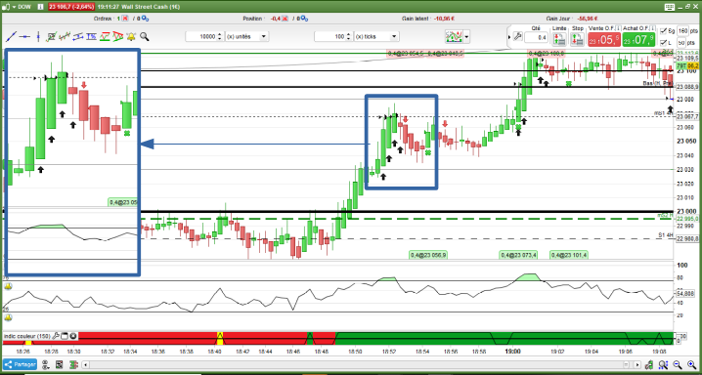Click the Partager share button

click(x=20, y=364)
